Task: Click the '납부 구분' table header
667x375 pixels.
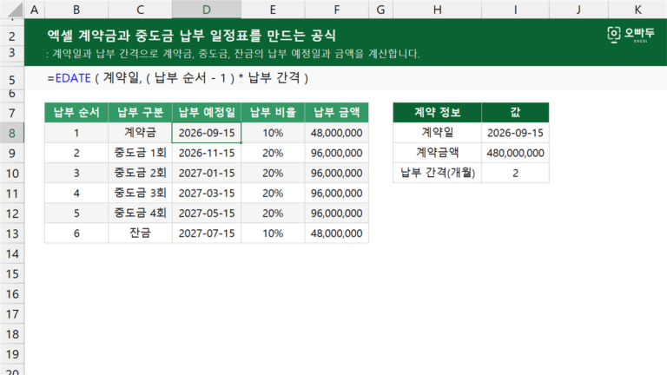Action: coord(141,112)
